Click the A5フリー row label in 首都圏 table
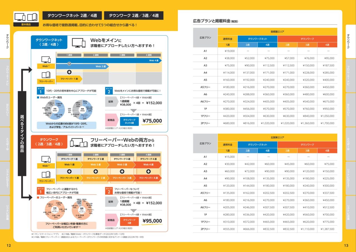The width and height of the screenshot is (356, 252). click(x=205, y=87)
